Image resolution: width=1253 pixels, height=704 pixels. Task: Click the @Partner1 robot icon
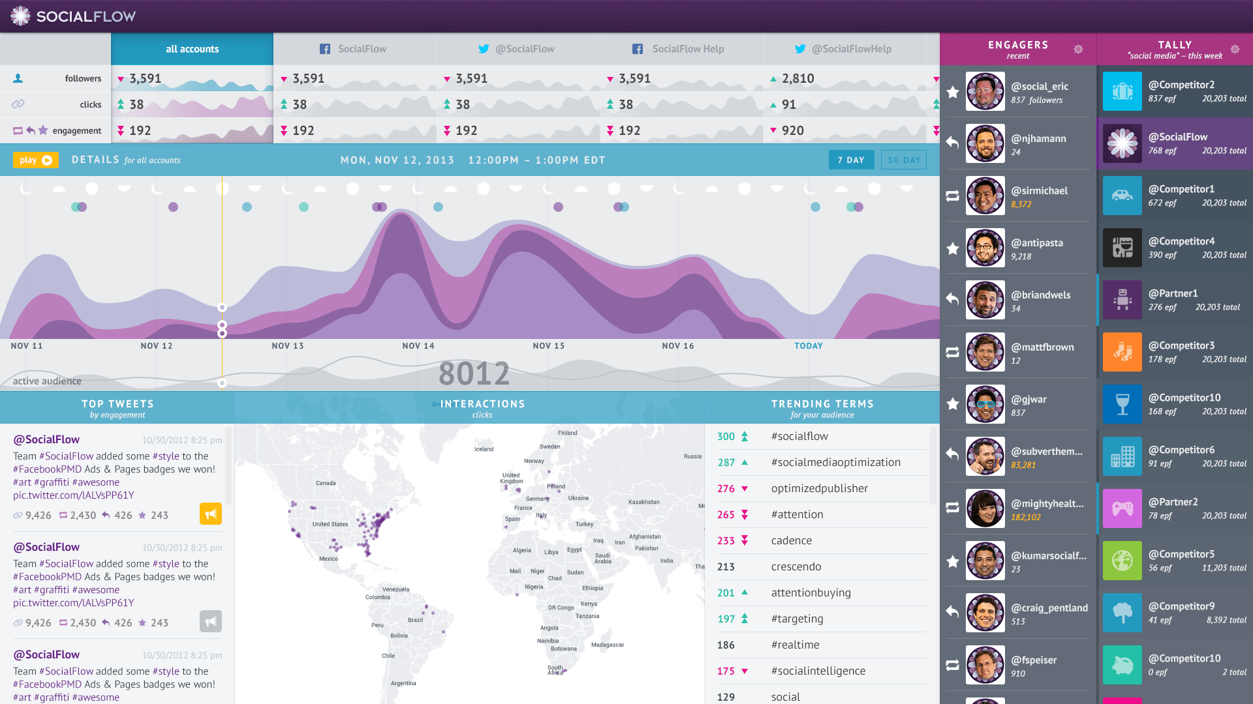(x=1122, y=300)
